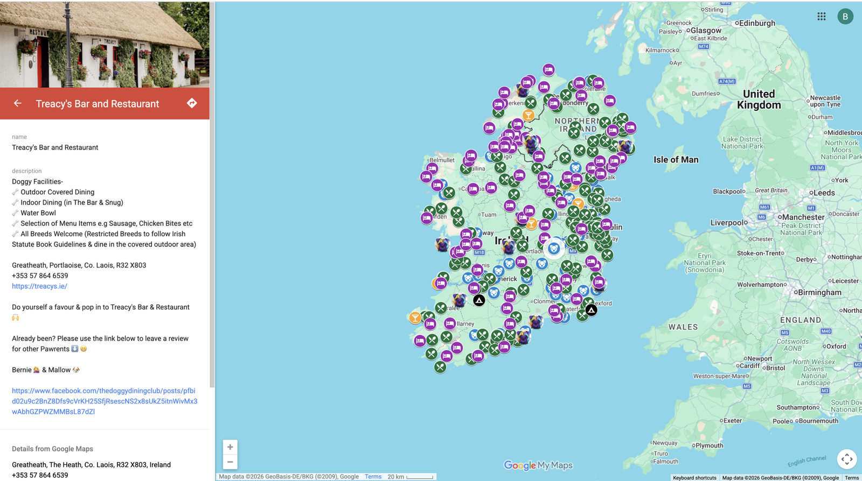Image resolution: width=862 pixels, height=481 pixels.
Task: Open the treacys.ie website link
Action: [39, 286]
